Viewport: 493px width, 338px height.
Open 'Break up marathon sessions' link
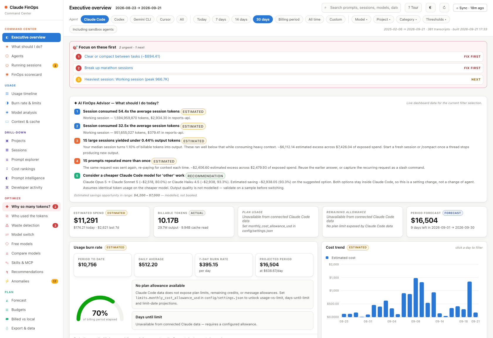point(109,68)
